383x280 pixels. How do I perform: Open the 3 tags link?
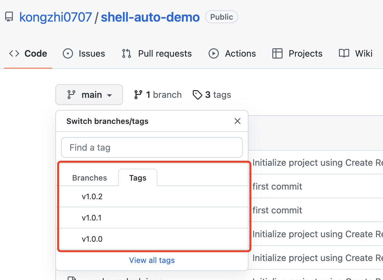coord(212,95)
